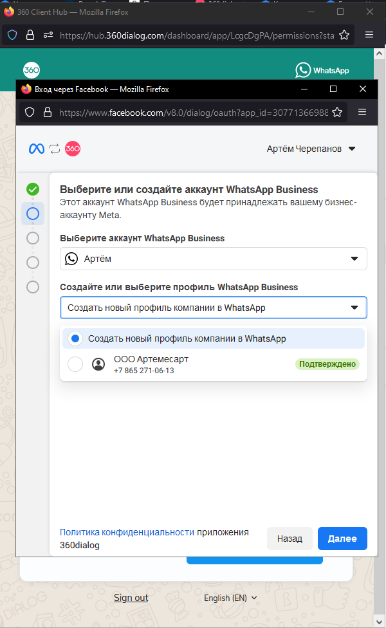Click the padlock icon in the Facebook login window address bar

point(48,112)
